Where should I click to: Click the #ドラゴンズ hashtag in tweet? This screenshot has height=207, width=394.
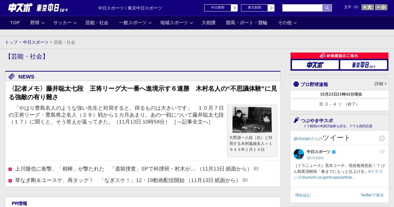tap(338, 174)
